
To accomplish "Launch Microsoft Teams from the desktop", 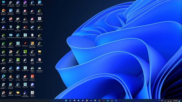I will pos(18,4).
